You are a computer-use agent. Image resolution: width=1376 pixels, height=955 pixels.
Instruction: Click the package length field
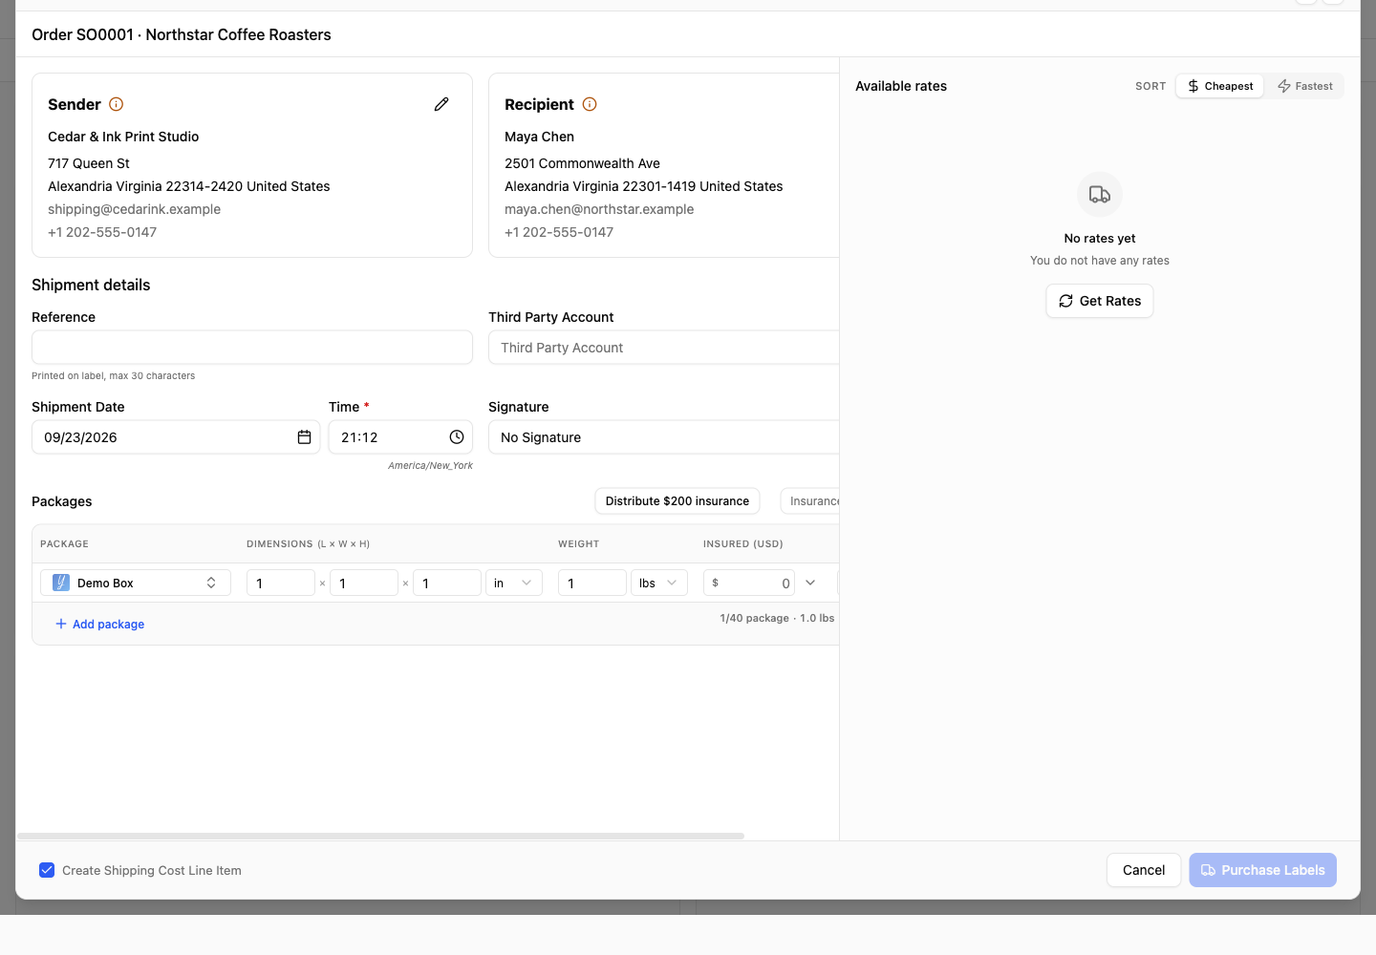tap(281, 583)
